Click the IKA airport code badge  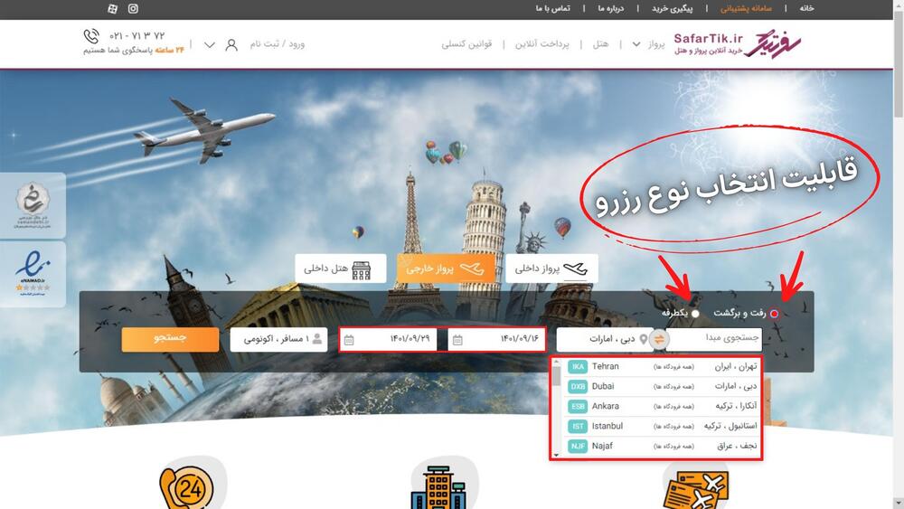577,367
